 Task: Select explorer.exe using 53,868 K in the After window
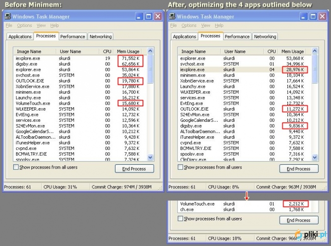pyautogui.click(x=245, y=58)
